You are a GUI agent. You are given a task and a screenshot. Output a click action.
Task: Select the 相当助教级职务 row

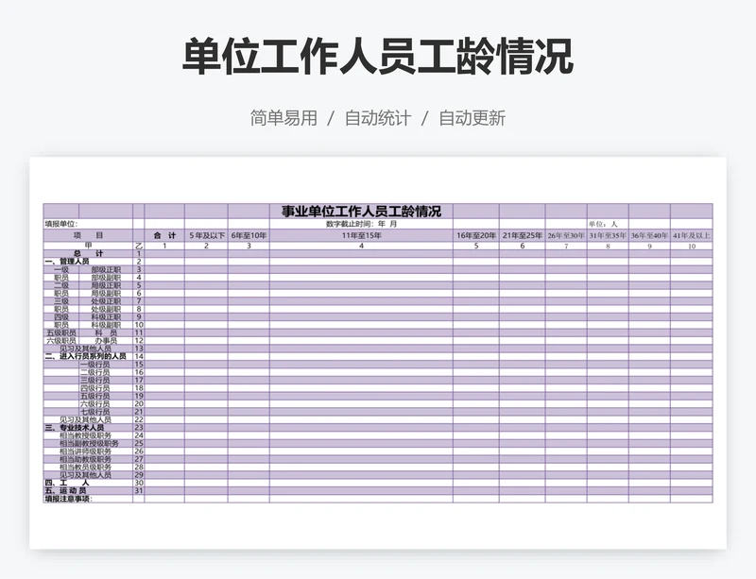pos(378,459)
